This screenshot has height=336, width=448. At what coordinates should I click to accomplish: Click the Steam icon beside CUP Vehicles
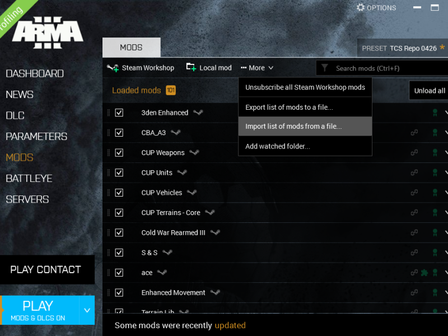click(x=192, y=193)
